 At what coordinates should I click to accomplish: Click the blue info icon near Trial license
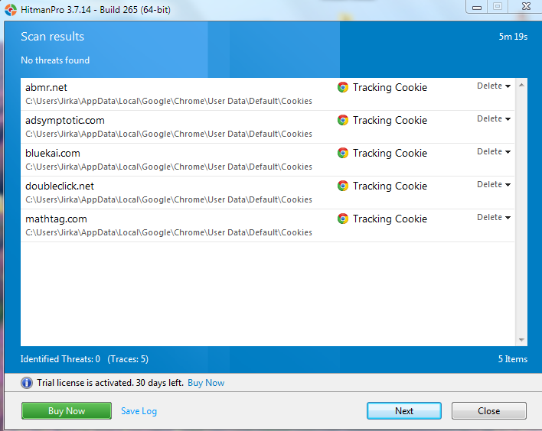(x=27, y=383)
